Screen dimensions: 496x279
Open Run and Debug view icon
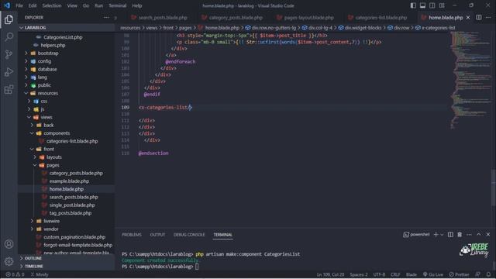click(x=9, y=72)
